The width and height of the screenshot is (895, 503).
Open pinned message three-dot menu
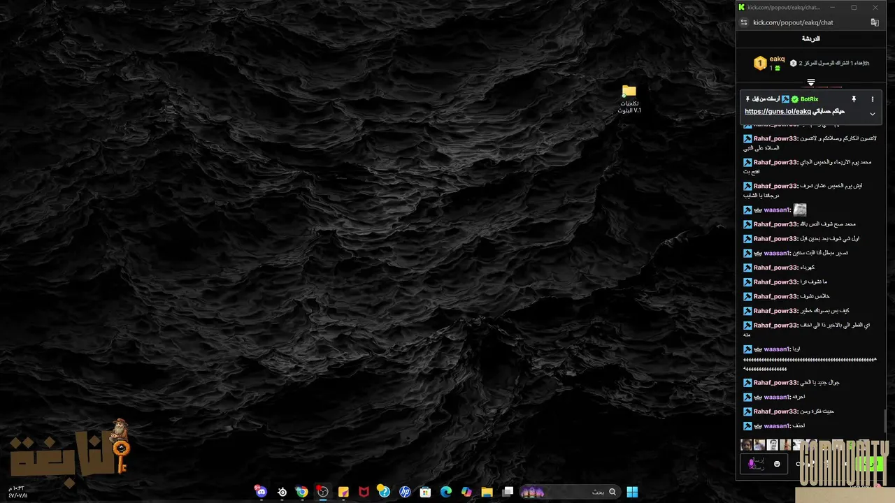(x=872, y=99)
